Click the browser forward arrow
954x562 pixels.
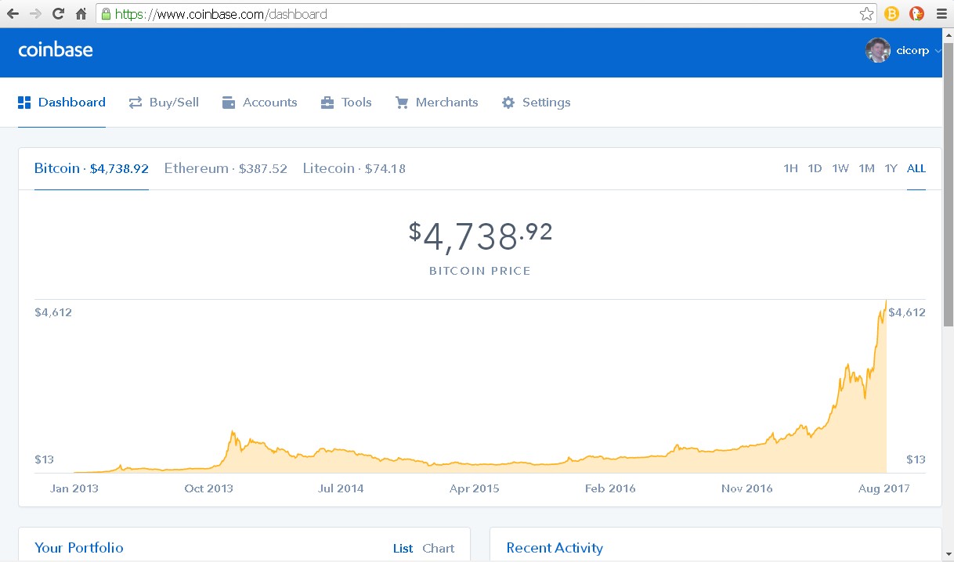35,14
